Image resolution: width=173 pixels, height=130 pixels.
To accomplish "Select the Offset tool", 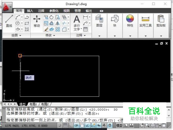I will tap(52, 23).
